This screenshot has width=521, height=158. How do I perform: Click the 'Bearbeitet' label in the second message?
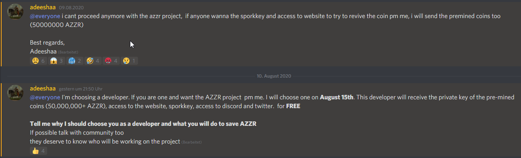pyautogui.click(x=191, y=142)
